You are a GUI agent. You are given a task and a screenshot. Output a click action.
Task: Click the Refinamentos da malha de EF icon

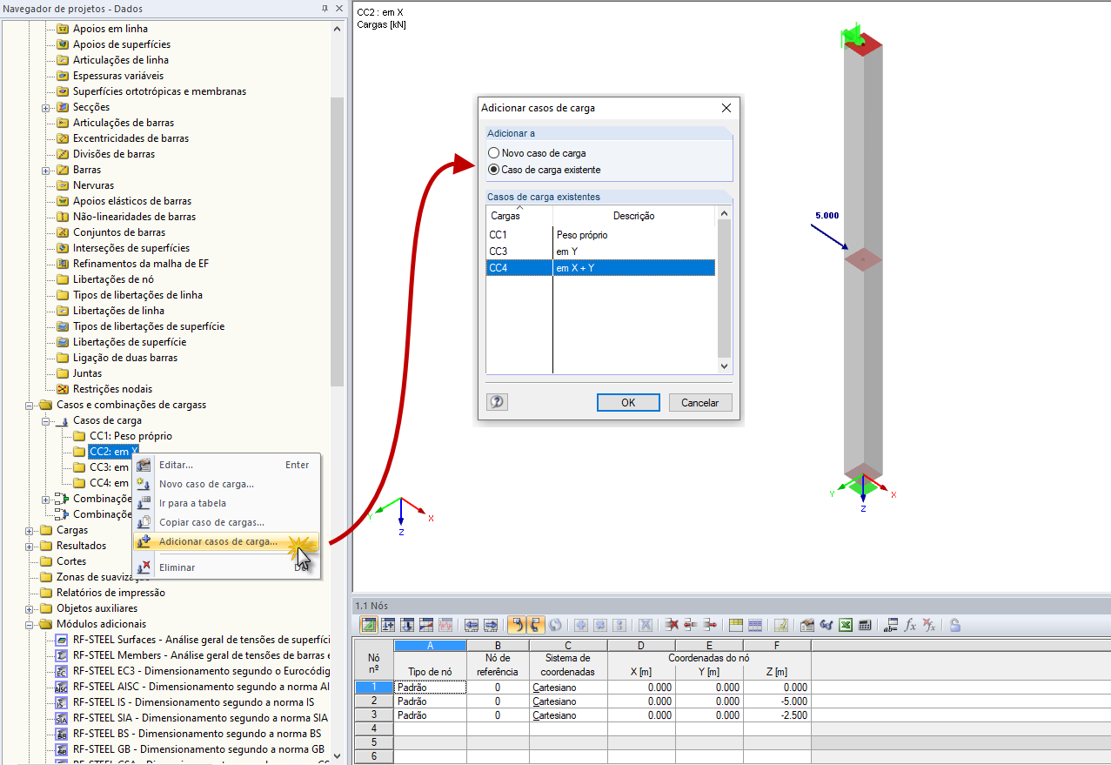tap(63, 264)
